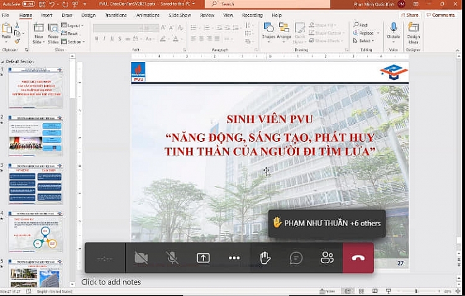Toggle Bold formatting
The width and height of the screenshot is (465, 296).
(x=97, y=39)
